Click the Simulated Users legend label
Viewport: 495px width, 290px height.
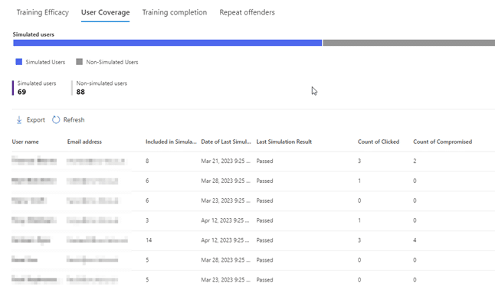45,62
